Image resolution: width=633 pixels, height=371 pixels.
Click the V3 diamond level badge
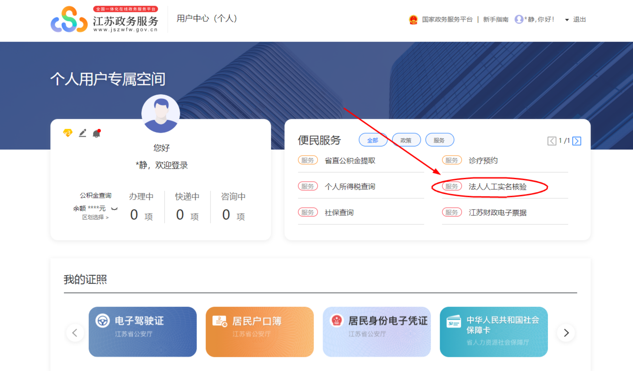pyautogui.click(x=68, y=133)
